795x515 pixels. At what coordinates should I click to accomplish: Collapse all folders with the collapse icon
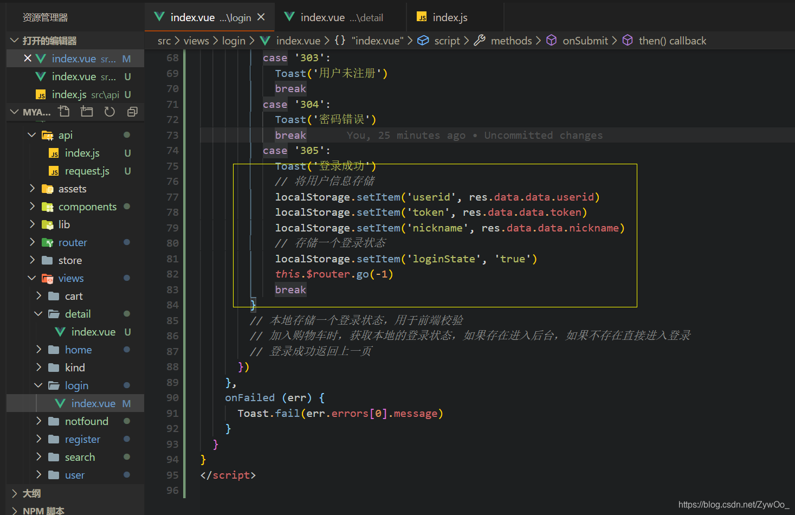132,112
